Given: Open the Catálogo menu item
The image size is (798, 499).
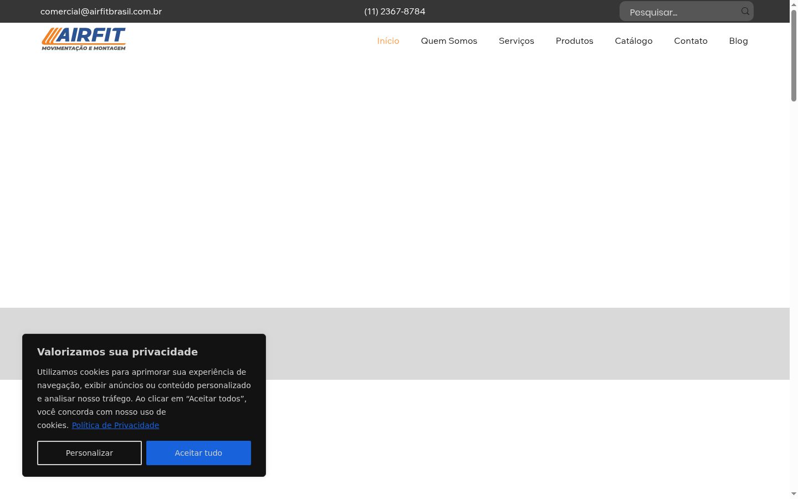Looking at the screenshot, I should coord(633,41).
